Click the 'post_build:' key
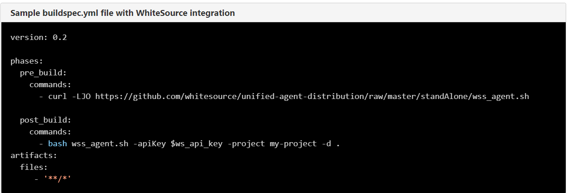The image size is (568, 193). point(45,120)
